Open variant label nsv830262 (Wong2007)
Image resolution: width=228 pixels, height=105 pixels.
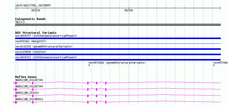tap(31, 41)
